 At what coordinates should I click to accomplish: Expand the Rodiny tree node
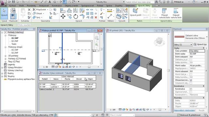tap(2, 73)
